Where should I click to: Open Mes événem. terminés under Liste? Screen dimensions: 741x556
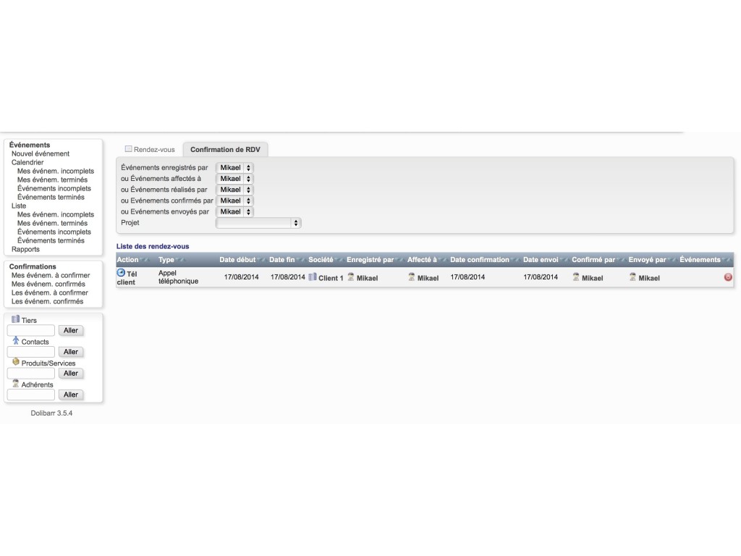[x=52, y=223]
